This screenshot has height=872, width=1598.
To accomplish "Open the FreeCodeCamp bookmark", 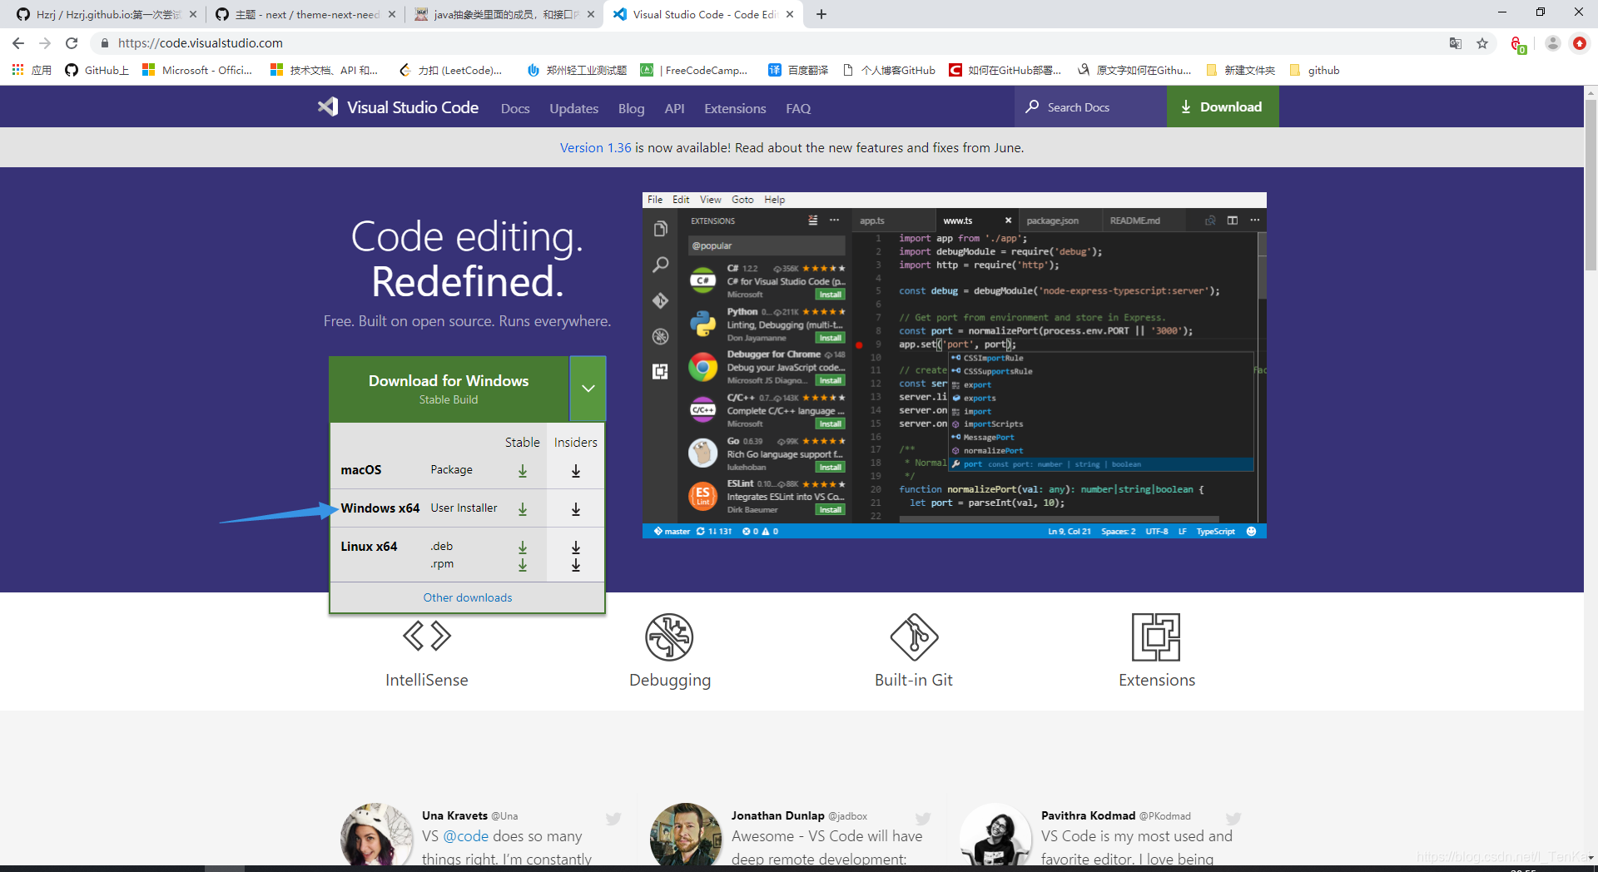I will (694, 70).
